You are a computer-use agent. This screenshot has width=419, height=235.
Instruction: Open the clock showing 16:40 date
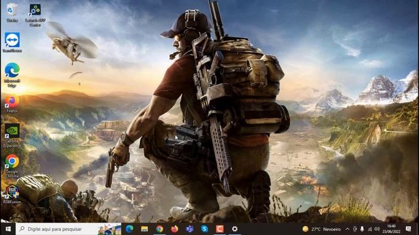click(392, 229)
